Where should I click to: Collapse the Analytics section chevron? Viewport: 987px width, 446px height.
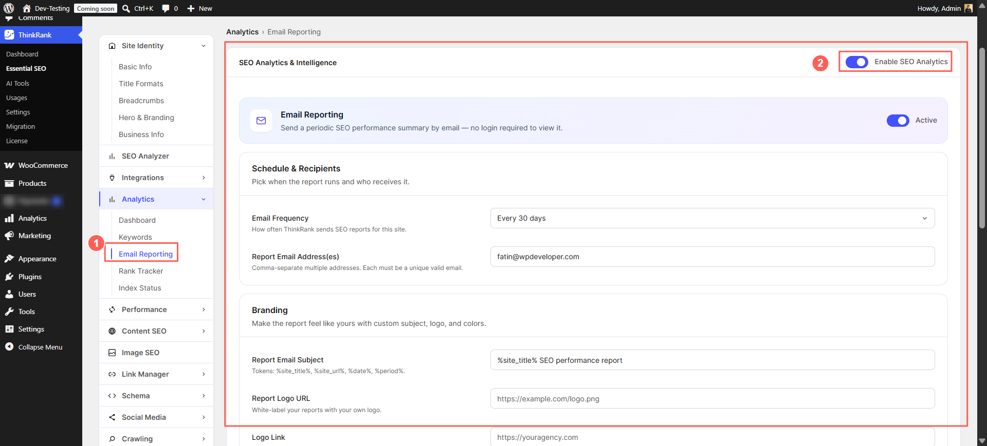204,199
